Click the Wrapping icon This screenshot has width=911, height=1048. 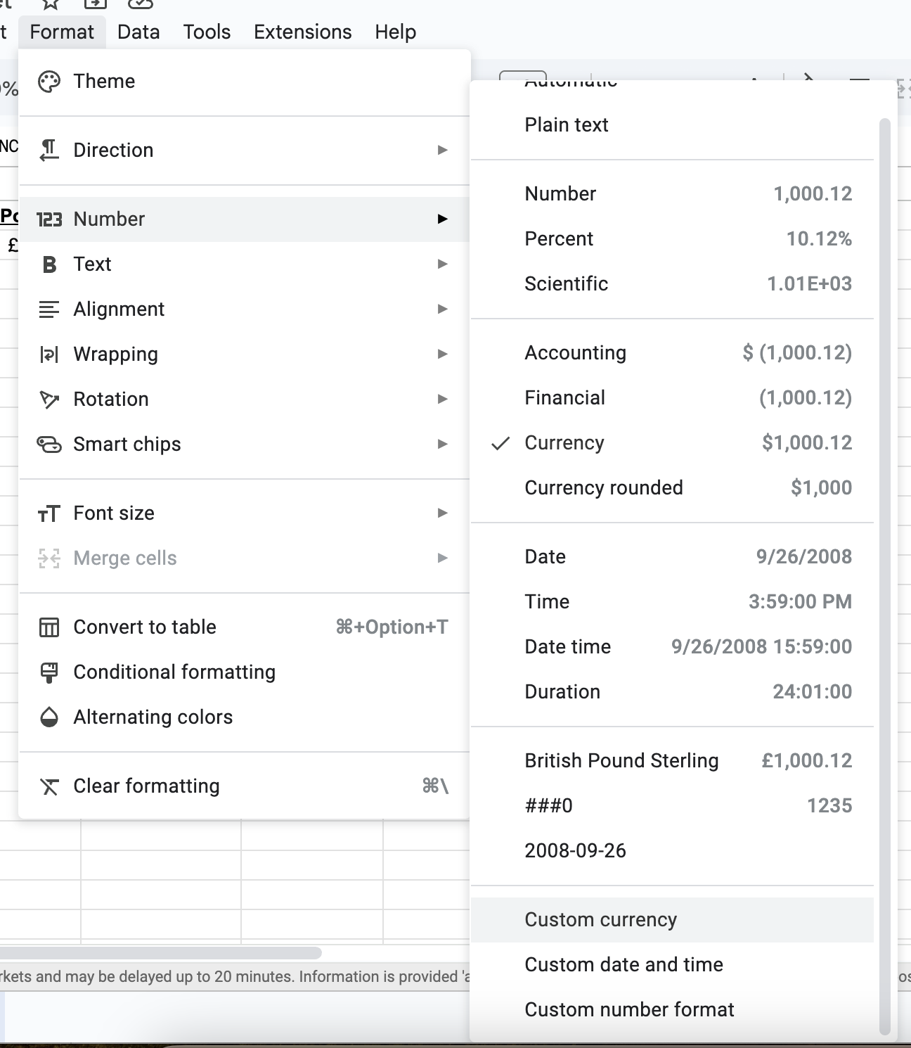[49, 354]
